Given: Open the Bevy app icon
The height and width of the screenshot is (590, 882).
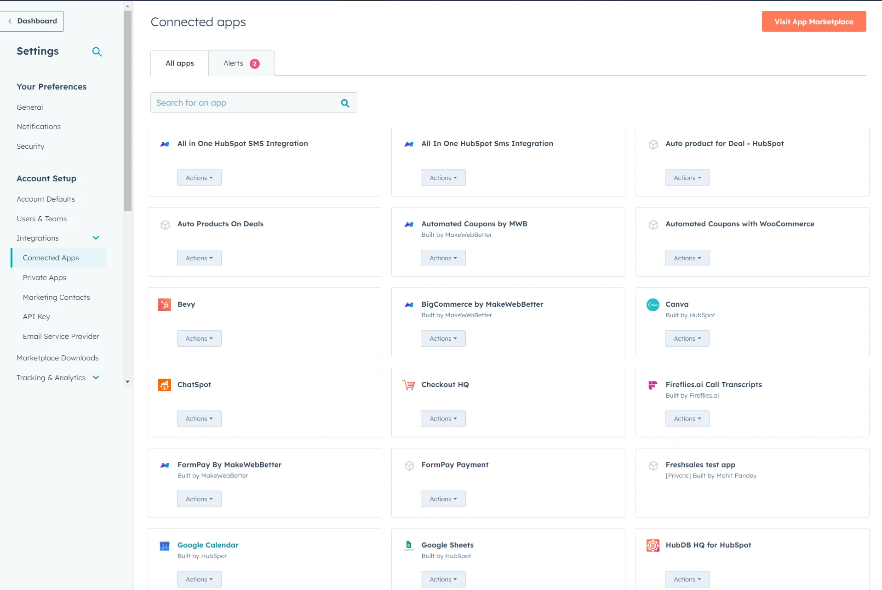Looking at the screenshot, I should [x=164, y=304].
